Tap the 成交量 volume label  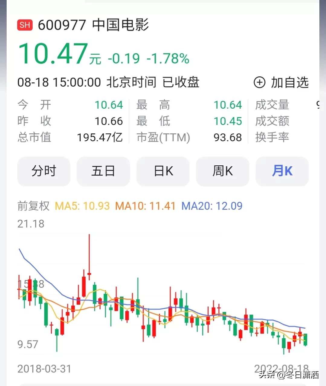(x=272, y=105)
